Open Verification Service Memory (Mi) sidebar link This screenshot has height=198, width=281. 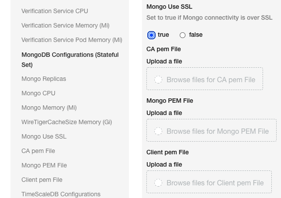tap(65, 25)
